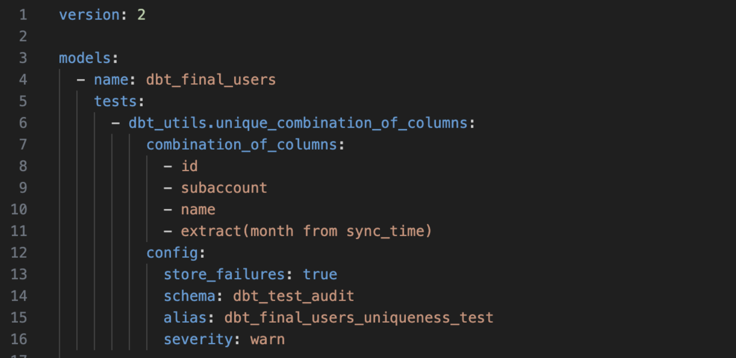736x358 pixels.
Task: Place cursor on the "severity" key
Action: (x=198, y=340)
